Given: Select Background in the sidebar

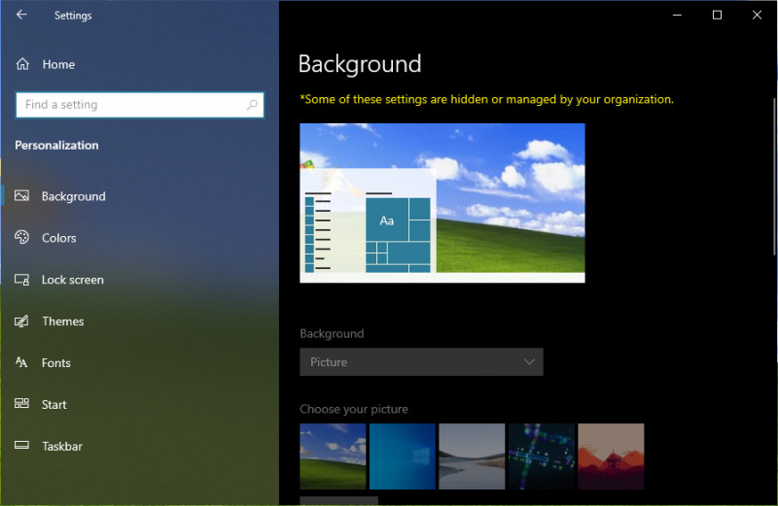Looking at the screenshot, I should (x=140, y=196).
